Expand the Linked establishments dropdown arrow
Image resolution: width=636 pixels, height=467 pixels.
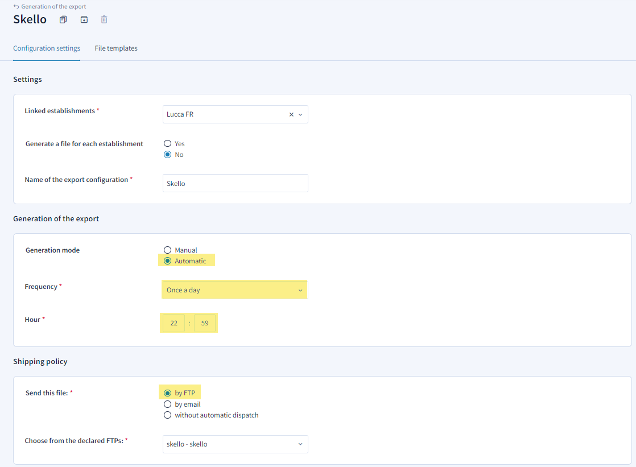[x=300, y=114]
